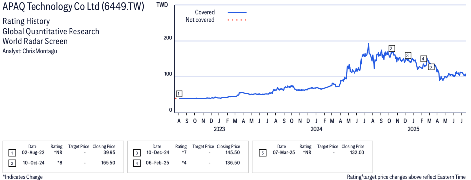
Task: Click the '2023' year label on x-axis
Action: point(219,129)
